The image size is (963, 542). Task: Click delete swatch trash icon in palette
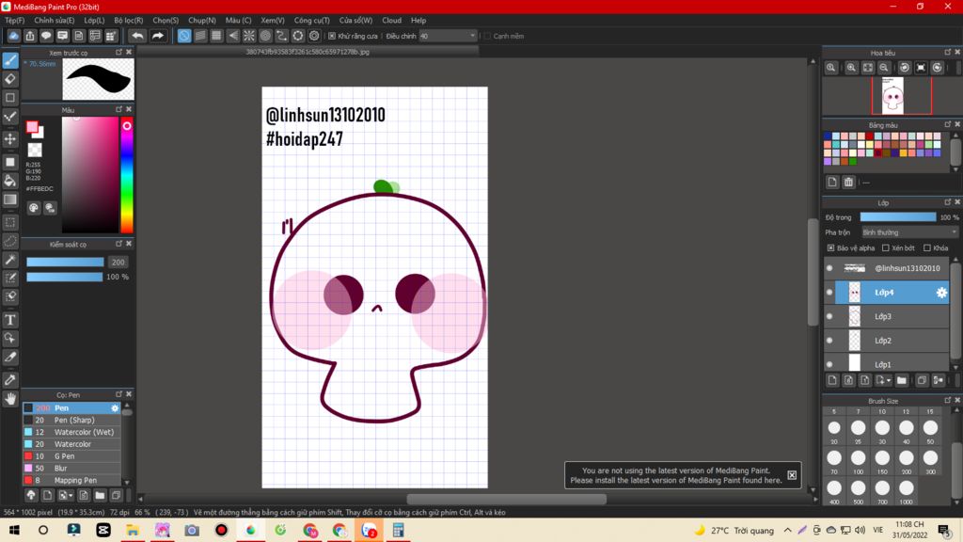[x=848, y=183]
